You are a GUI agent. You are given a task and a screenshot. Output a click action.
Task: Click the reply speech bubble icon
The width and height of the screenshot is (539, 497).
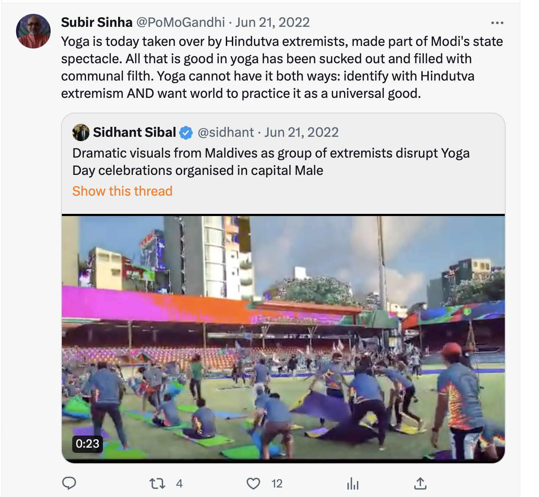[69, 483]
